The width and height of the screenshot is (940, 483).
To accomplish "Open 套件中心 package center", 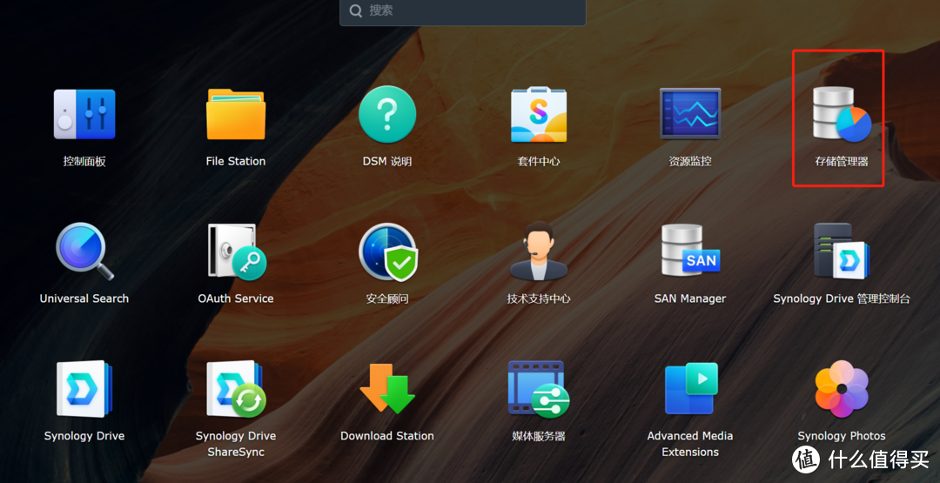I will coord(539,115).
